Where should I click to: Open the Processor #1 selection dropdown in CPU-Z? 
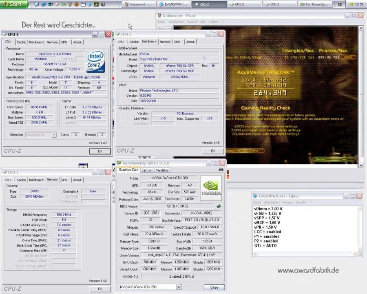(x=54, y=135)
